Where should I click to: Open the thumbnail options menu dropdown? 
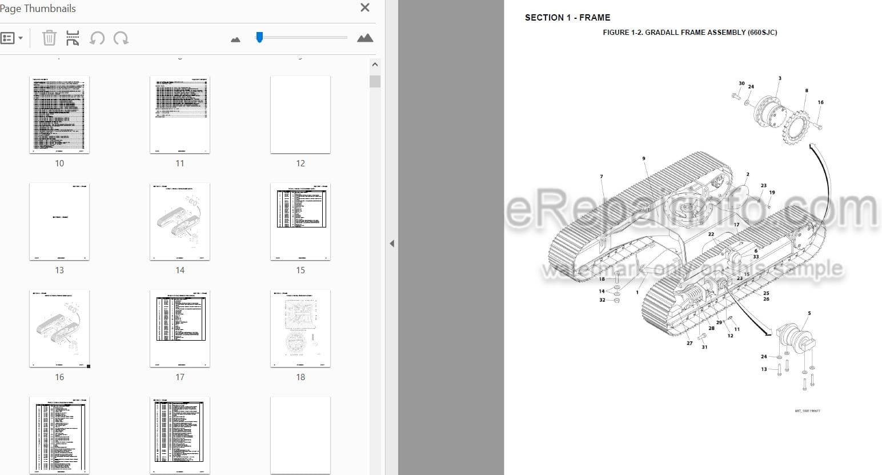(x=12, y=38)
